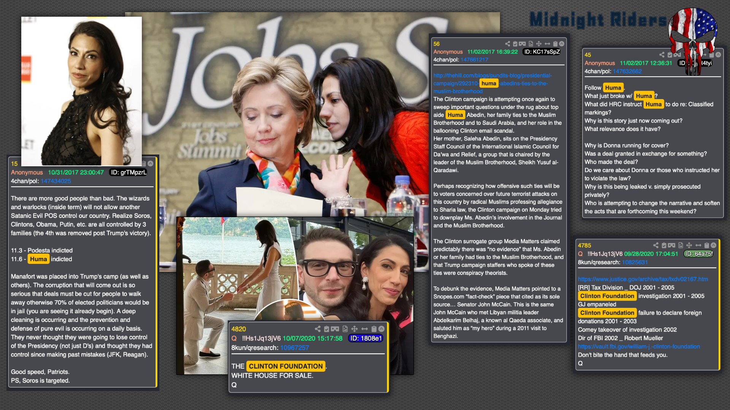Click the green ID: 64a75f badge

pyautogui.click(x=699, y=254)
